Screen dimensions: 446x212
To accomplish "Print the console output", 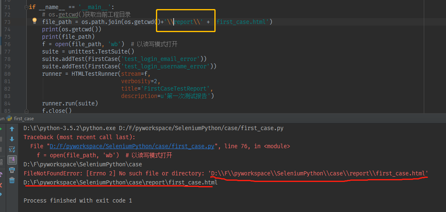I will tap(12, 170).
